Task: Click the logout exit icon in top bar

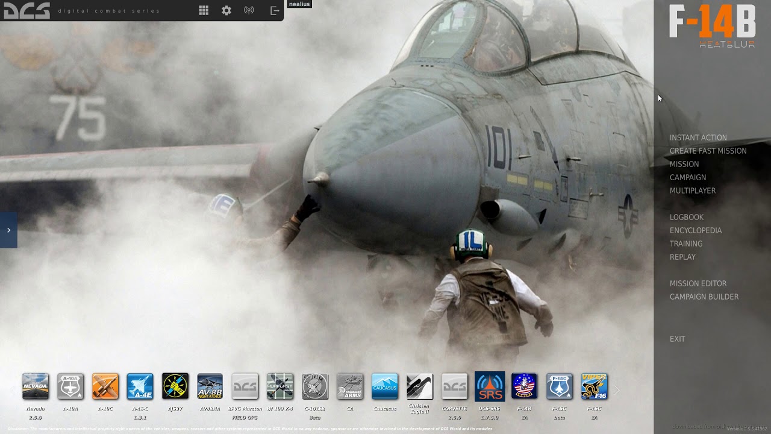Action: [275, 10]
